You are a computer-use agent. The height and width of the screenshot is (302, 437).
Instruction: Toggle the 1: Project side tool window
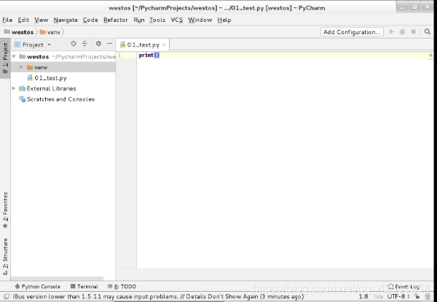[5, 58]
